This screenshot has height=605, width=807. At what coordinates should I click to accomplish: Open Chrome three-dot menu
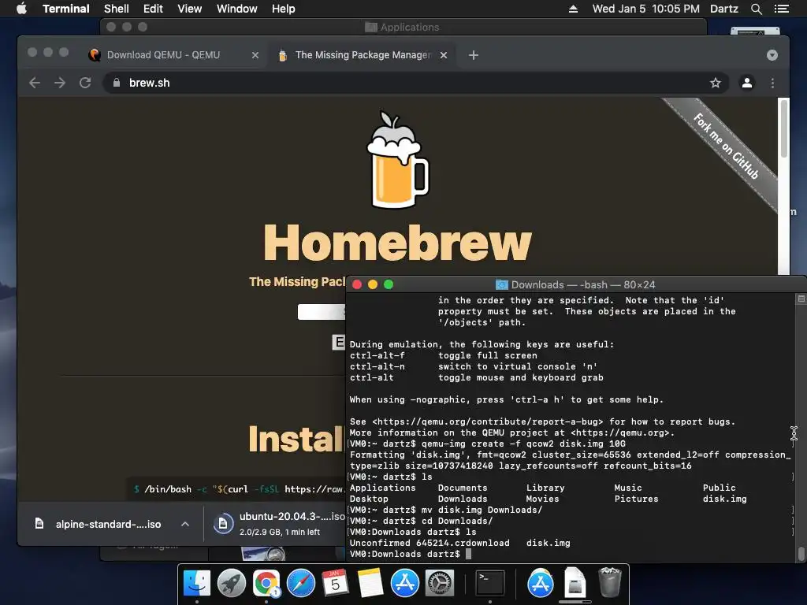pos(772,83)
